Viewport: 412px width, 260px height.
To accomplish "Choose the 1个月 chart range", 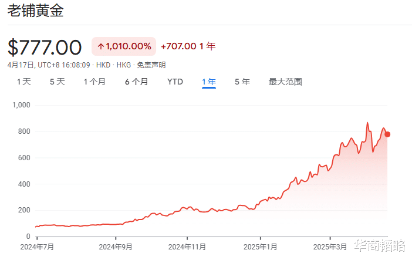I will tap(94, 82).
